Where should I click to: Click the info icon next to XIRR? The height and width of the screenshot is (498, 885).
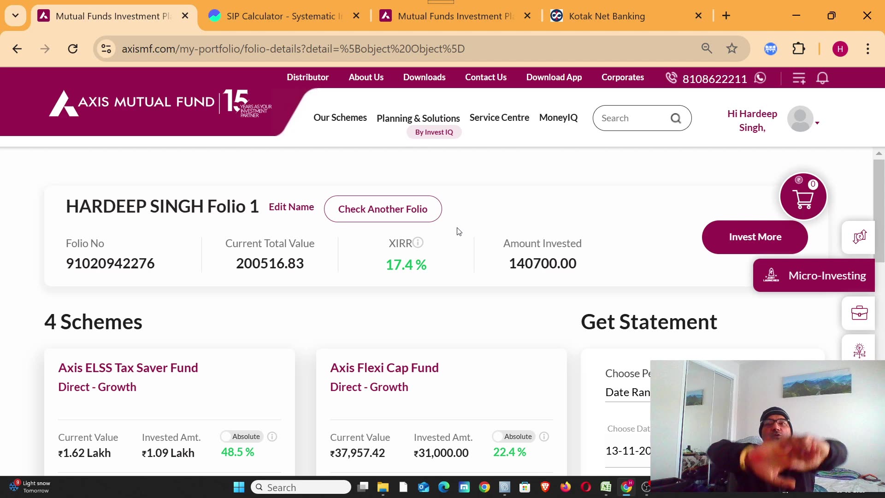tap(418, 242)
